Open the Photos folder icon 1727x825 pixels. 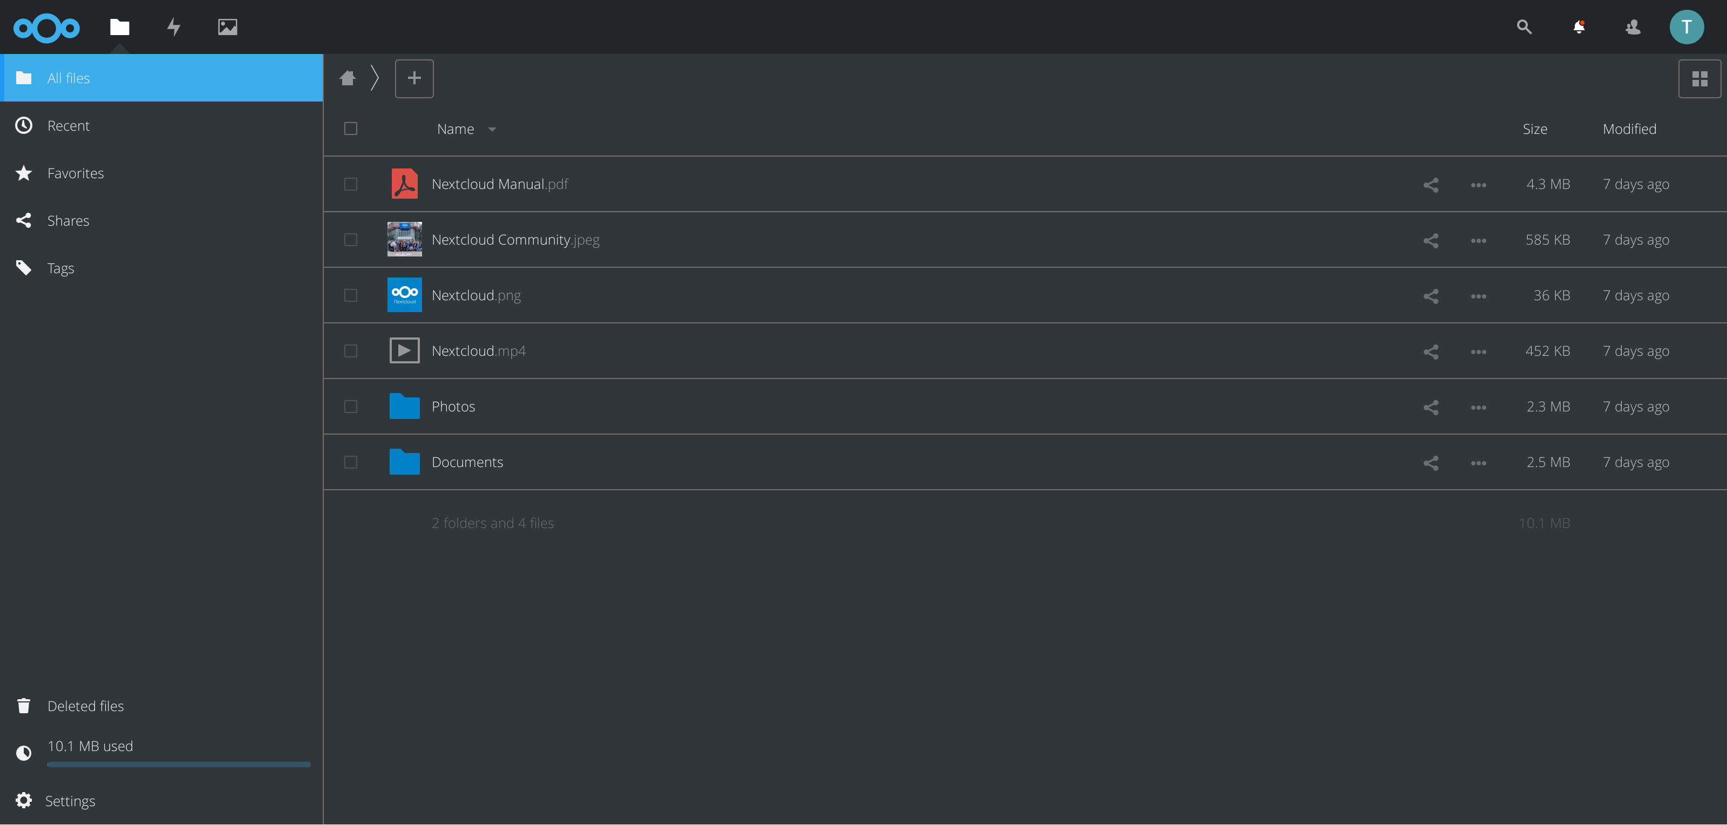point(404,407)
